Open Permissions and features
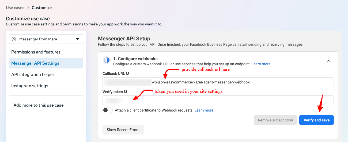348x142 pixels. (x=36, y=52)
